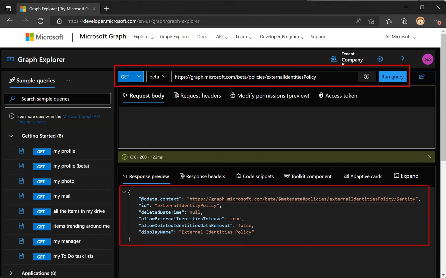Click the document icon beside my profile

click(21, 150)
